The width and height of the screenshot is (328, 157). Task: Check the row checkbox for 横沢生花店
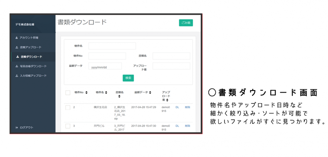pyautogui.click(x=68, y=107)
